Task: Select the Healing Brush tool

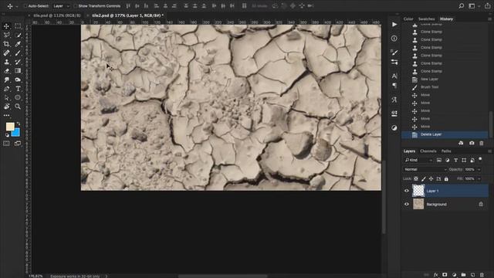Action: [6, 53]
